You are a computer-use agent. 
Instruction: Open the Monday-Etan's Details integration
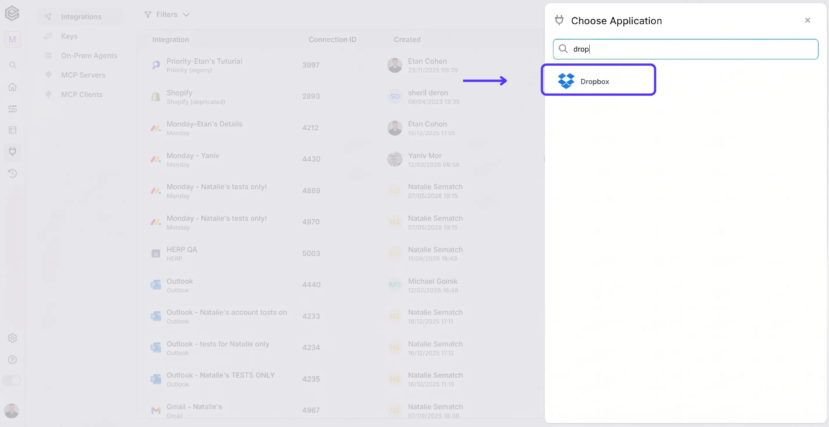[x=341, y=128]
